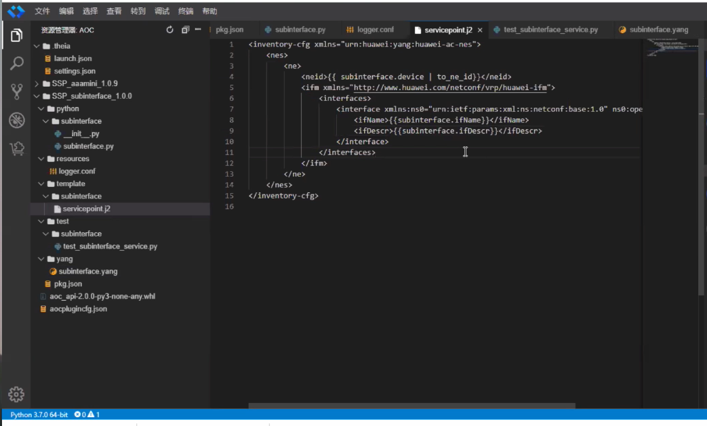The height and width of the screenshot is (426, 707).
Task: Open subinterface.py in explorer tree
Action: [x=88, y=146]
